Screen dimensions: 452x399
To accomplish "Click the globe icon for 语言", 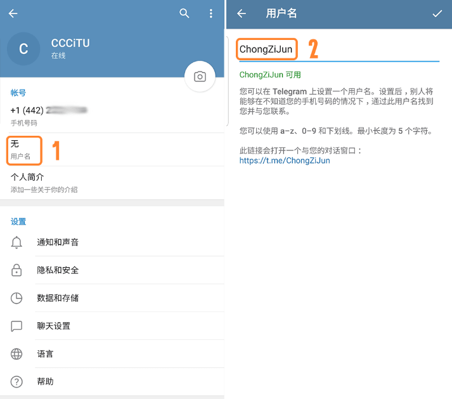I will pos(16,354).
